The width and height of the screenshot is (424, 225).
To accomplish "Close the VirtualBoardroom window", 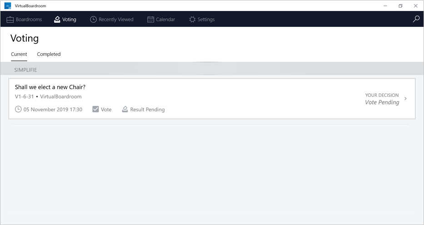I will tap(416, 5).
